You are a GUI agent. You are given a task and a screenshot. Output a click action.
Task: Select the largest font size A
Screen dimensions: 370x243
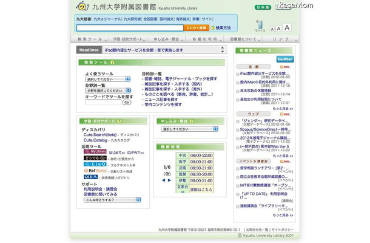(x=287, y=28)
